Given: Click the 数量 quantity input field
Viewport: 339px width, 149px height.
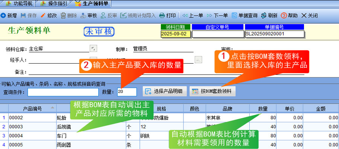Looking at the screenshot, I should [x=127, y=92].
